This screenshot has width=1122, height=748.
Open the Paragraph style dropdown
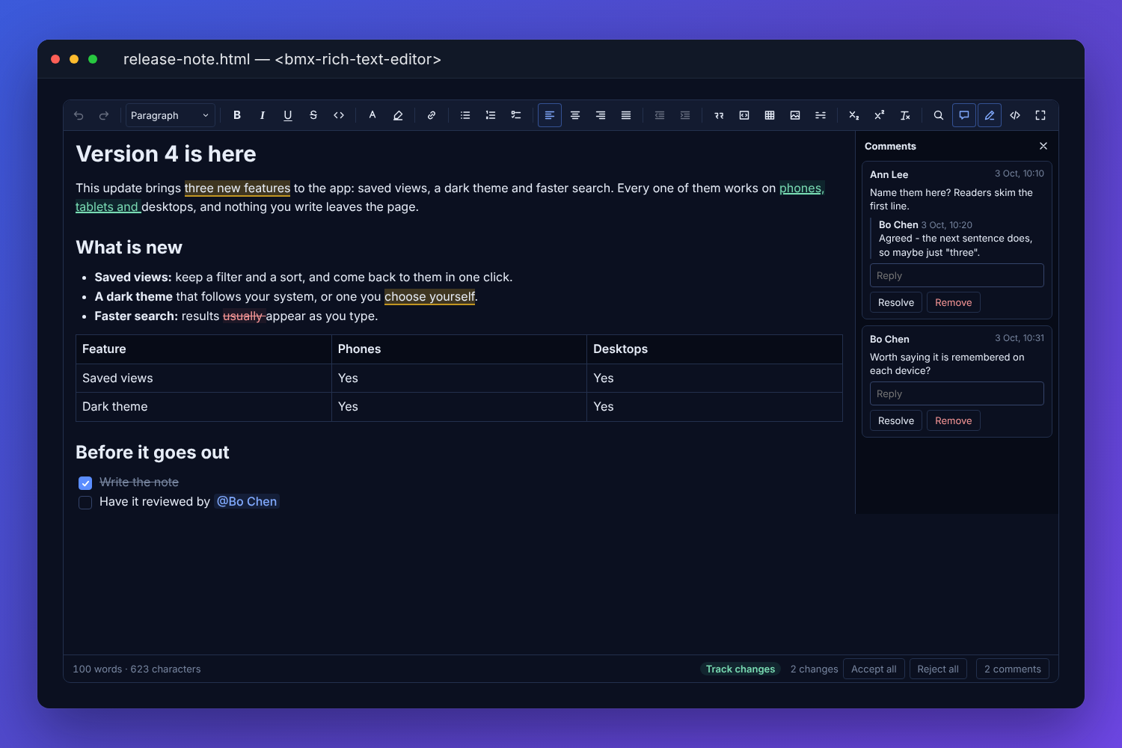171,115
